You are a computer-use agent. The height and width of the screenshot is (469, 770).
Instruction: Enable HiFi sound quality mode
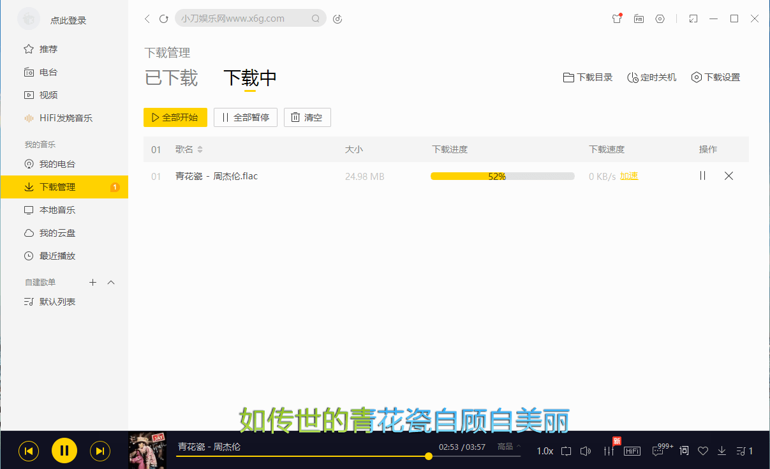click(x=632, y=450)
